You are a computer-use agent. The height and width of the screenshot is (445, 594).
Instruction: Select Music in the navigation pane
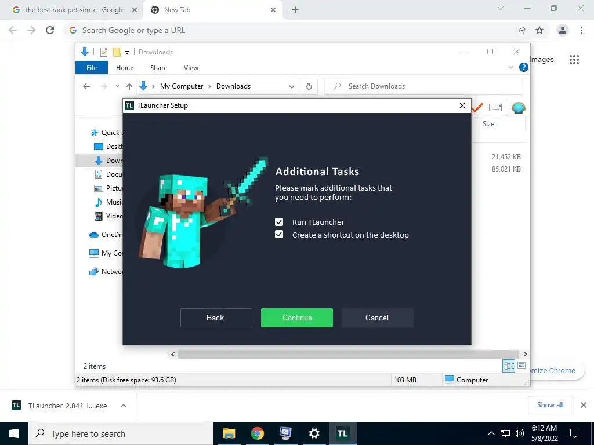(x=108, y=202)
